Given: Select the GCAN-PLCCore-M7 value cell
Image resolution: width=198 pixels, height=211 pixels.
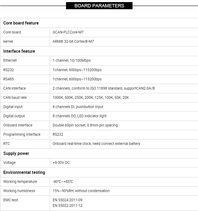Looking at the screenshot, I should 68,32.
